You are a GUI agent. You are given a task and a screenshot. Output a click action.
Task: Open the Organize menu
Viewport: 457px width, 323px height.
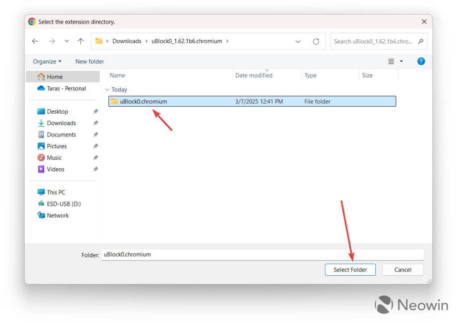click(47, 62)
